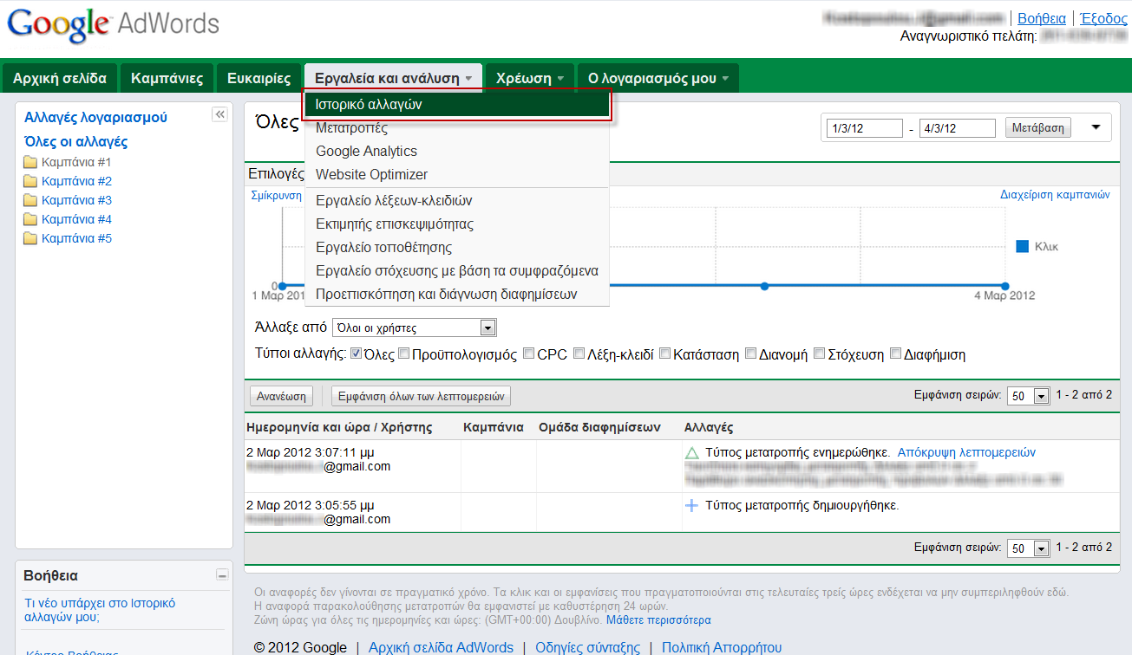This screenshot has height=655, width=1132.
Task: Enable the CPC checkbox
Action: [528, 353]
